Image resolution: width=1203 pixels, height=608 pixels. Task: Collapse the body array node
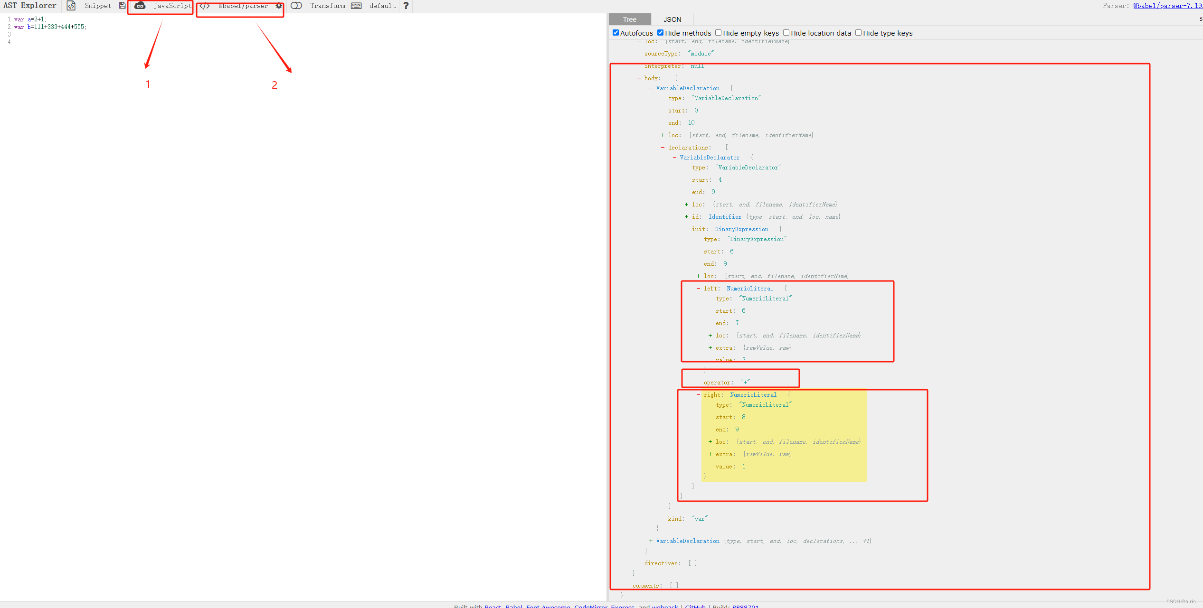[639, 78]
